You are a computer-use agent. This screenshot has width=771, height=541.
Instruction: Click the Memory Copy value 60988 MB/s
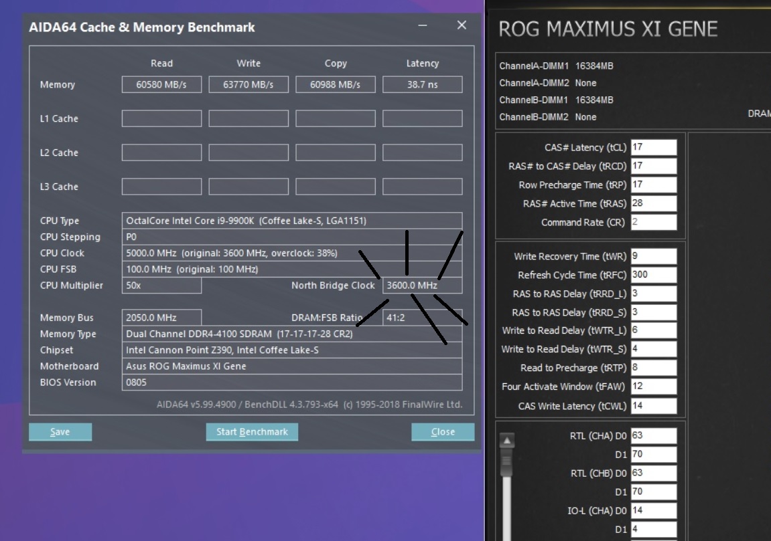[336, 84]
